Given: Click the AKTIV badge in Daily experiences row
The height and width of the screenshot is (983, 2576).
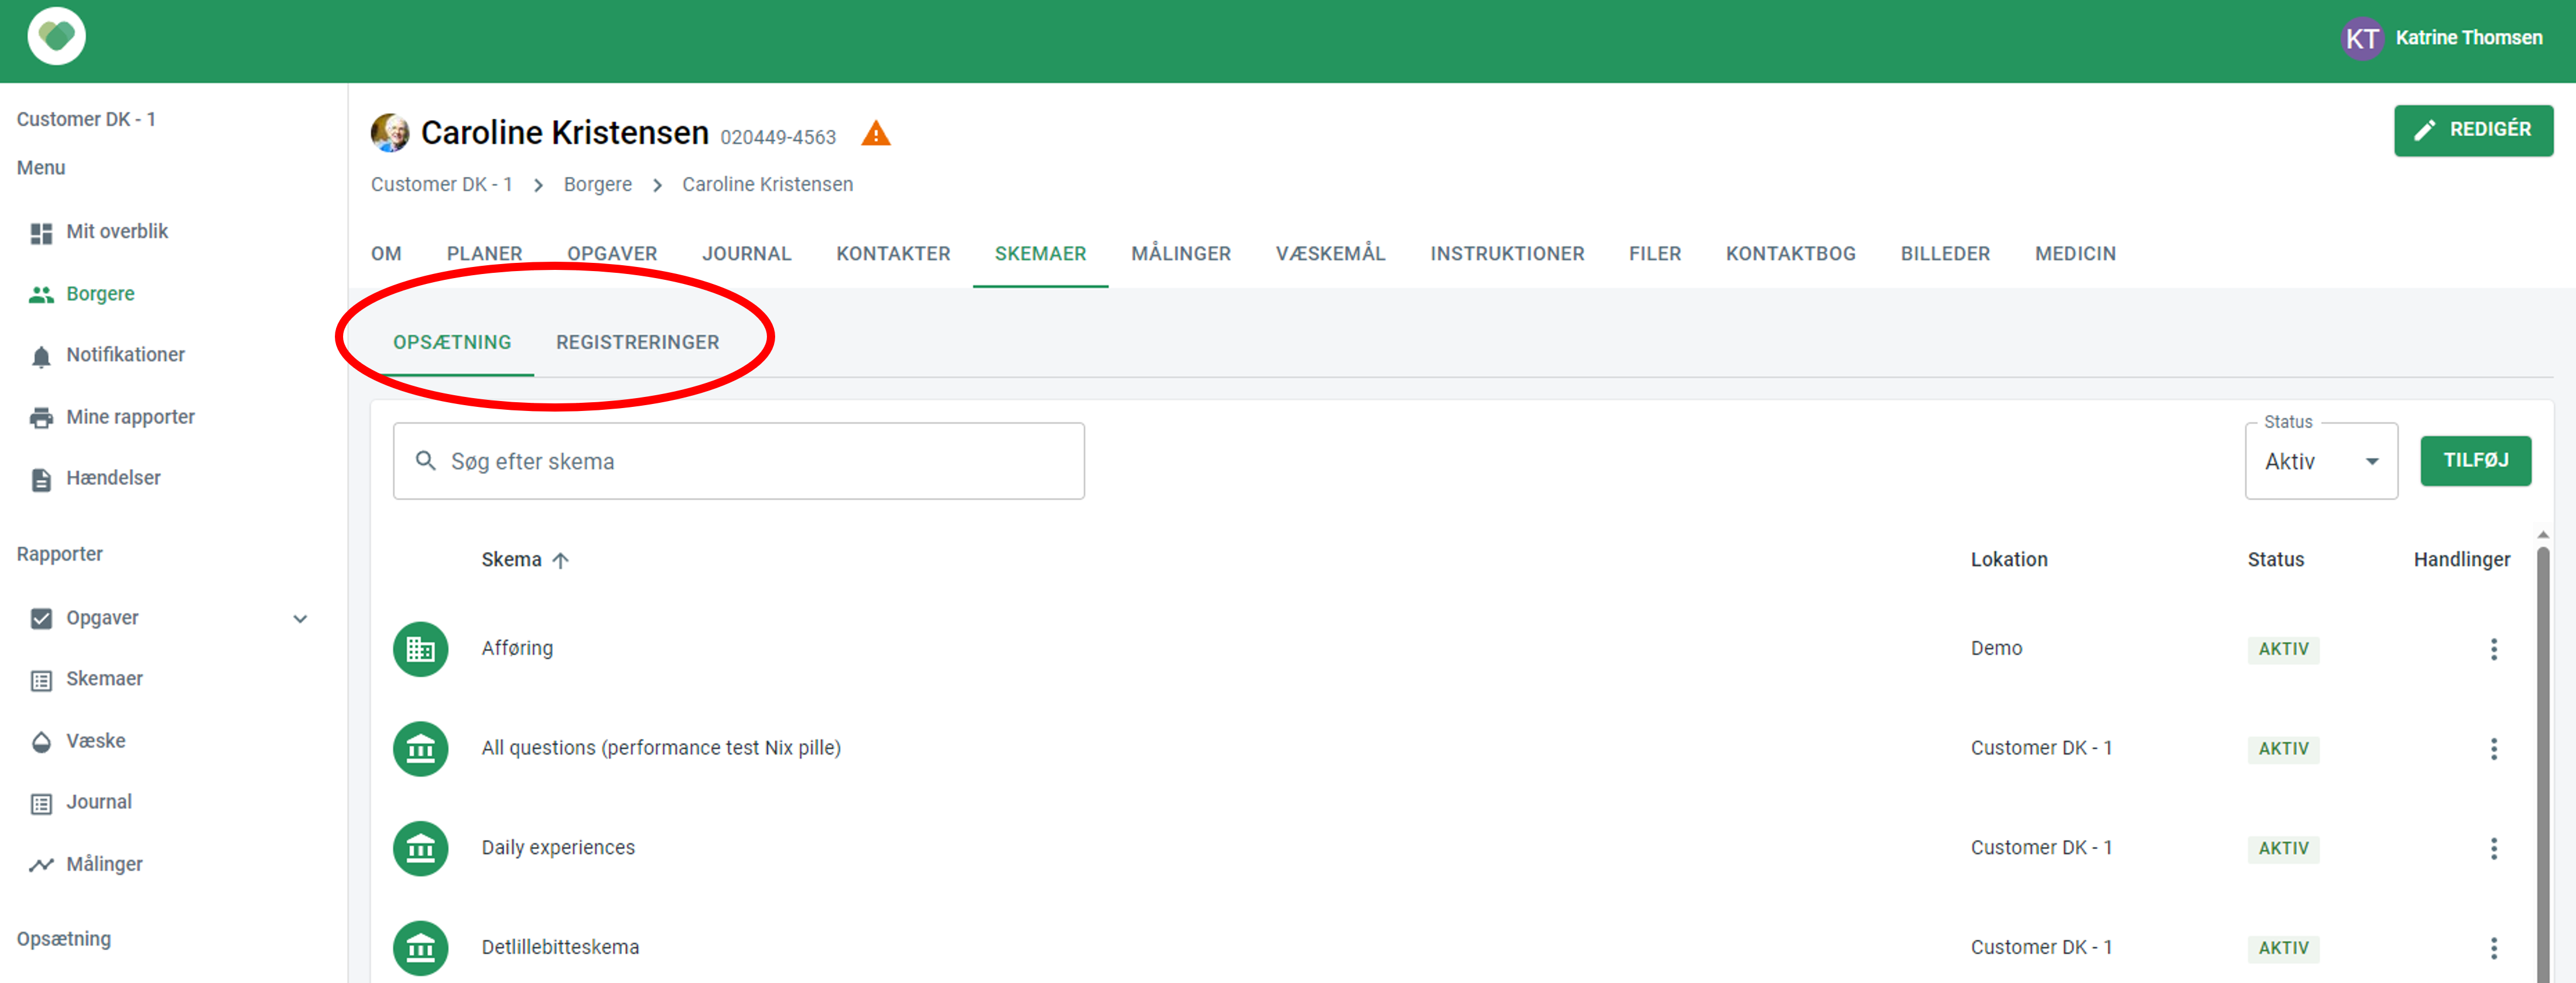Looking at the screenshot, I should (x=2283, y=848).
